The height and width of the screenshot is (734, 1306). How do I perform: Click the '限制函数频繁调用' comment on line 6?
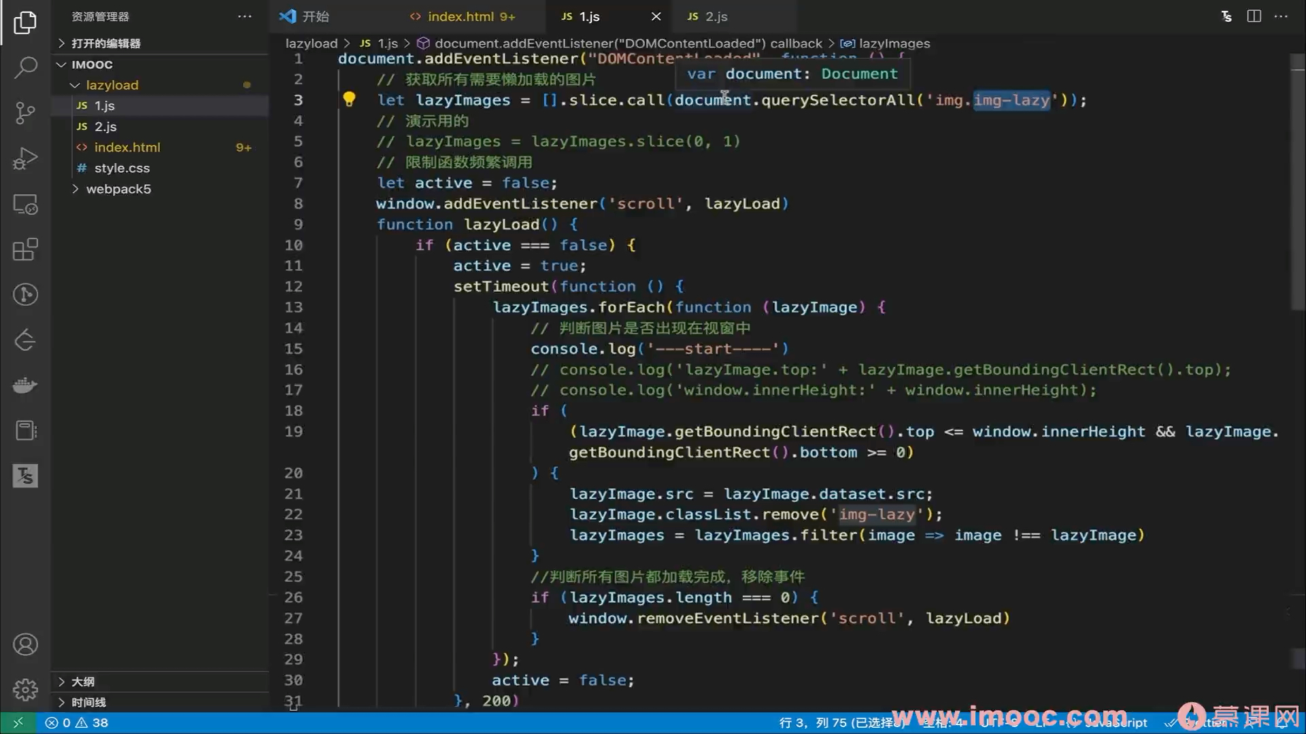[x=469, y=162]
